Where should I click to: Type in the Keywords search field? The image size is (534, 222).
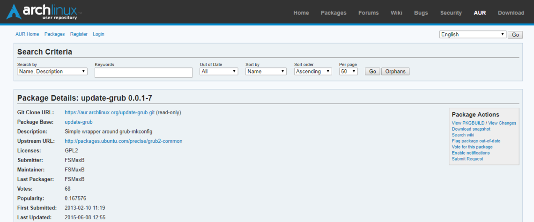[x=143, y=73]
